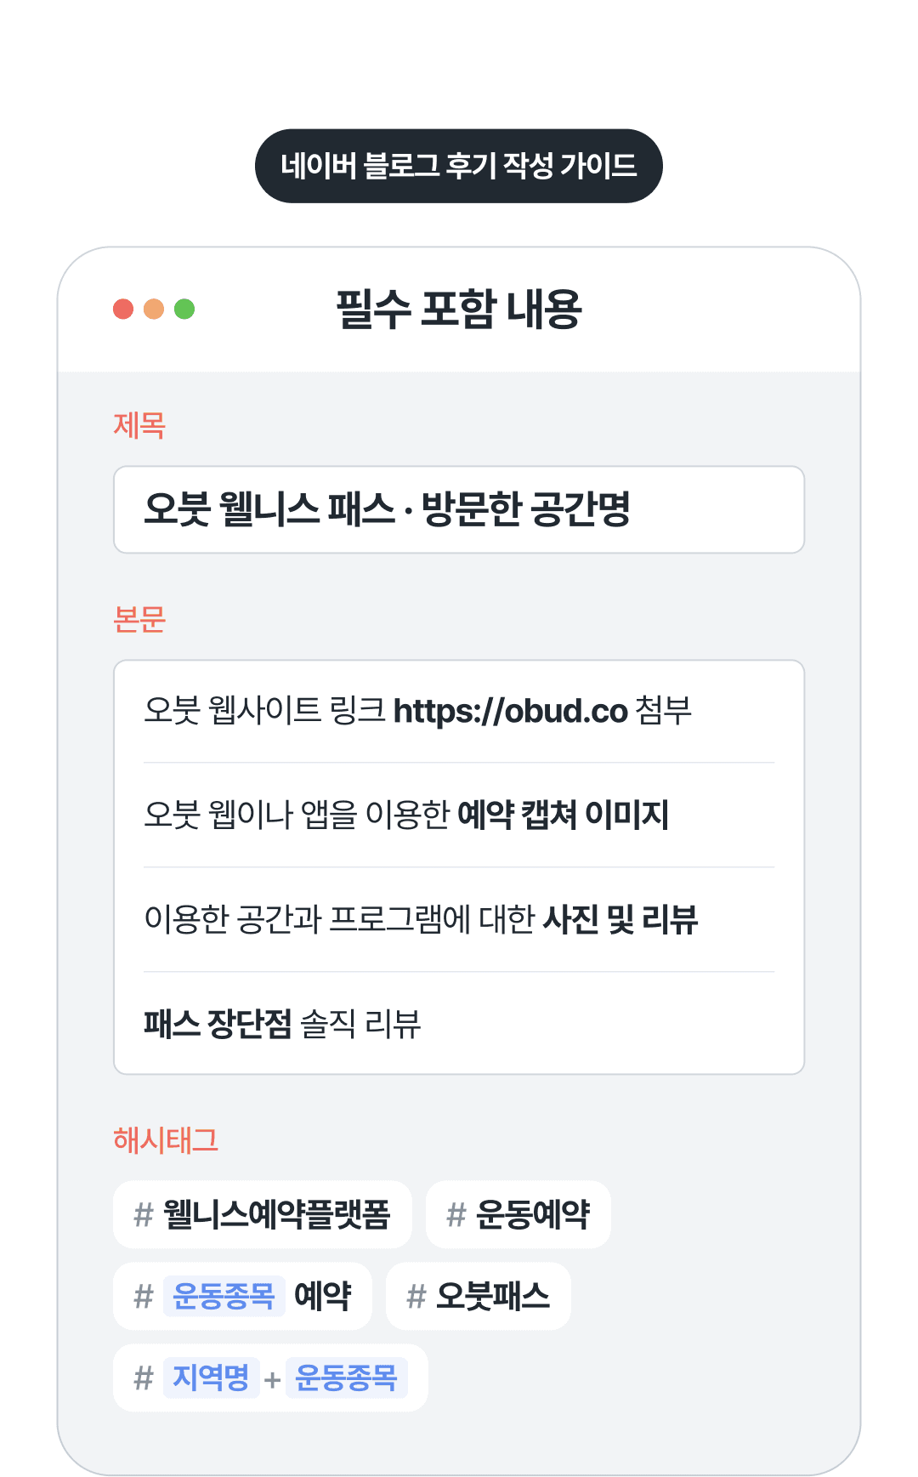Click the 웰니스예약플랫폼 hashtag chip
The height and width of the screenshot is (1477, 918).
pos(263,1214)
